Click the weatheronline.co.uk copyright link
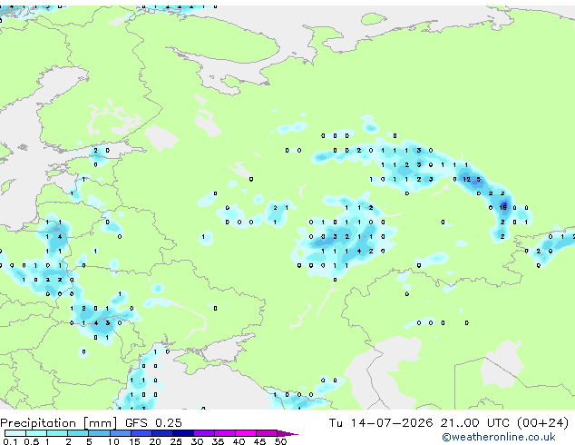The width and height of the screenshot is (575, 445). 499,437
